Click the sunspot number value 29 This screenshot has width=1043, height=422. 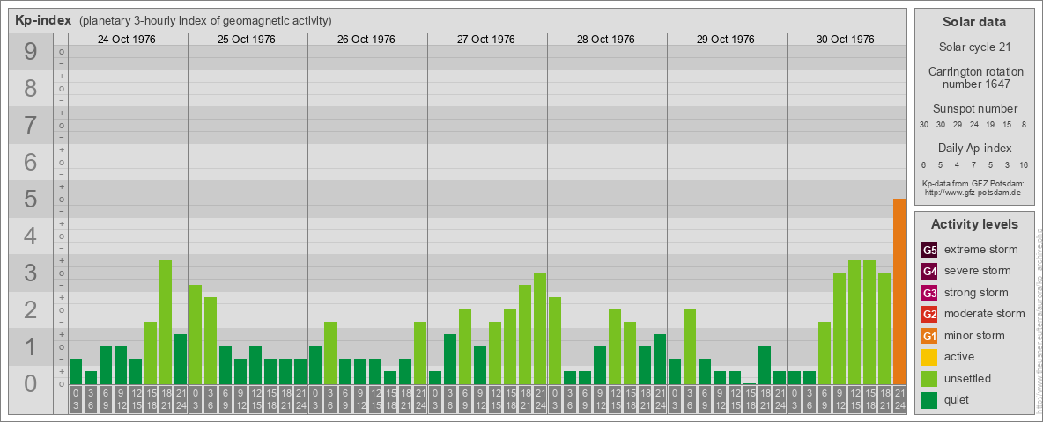point(958,125)
